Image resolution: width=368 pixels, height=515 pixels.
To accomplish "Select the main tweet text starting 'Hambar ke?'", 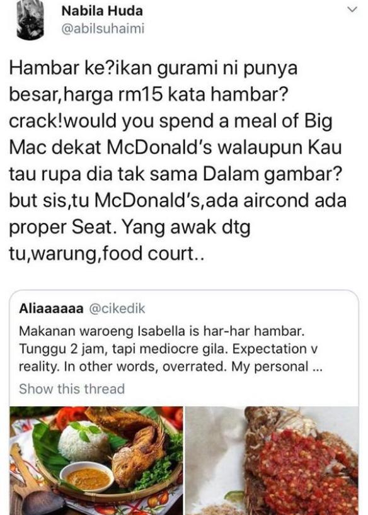I will click(x=178, y=161).
